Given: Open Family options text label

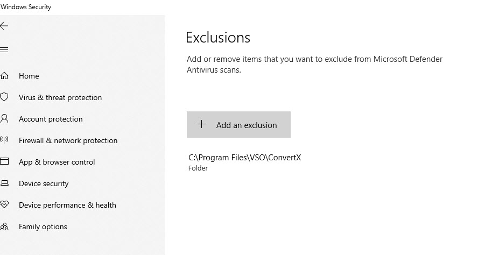Looking at the screenshot, I should (x=43, y=227).
